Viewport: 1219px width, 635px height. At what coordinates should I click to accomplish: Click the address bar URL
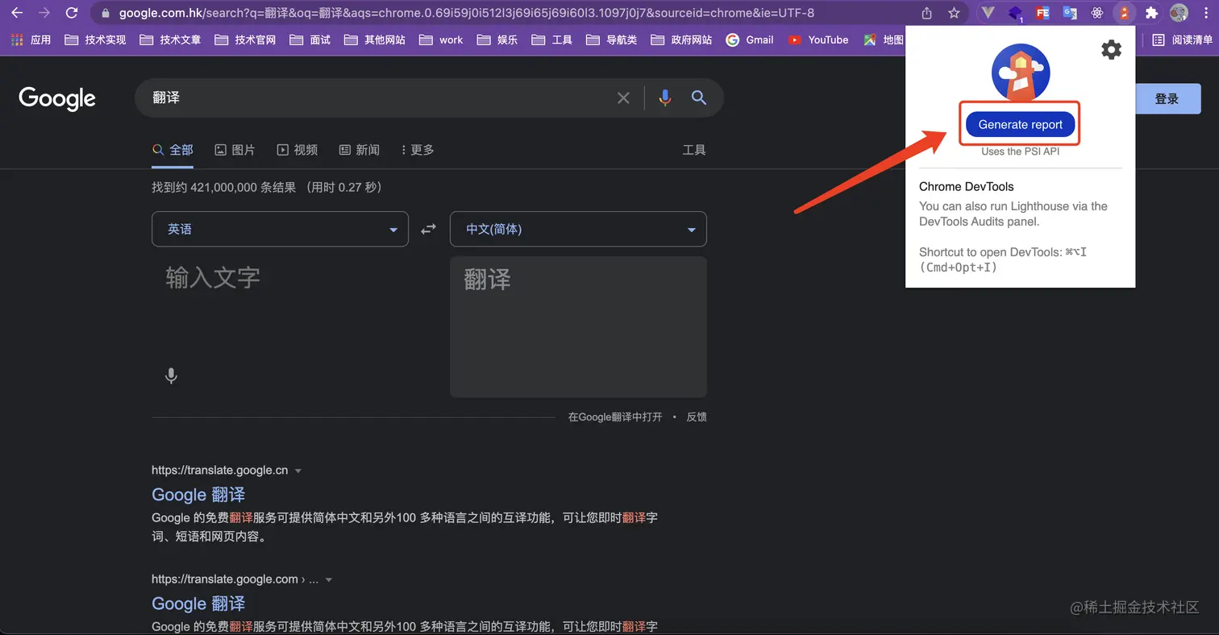466,13
